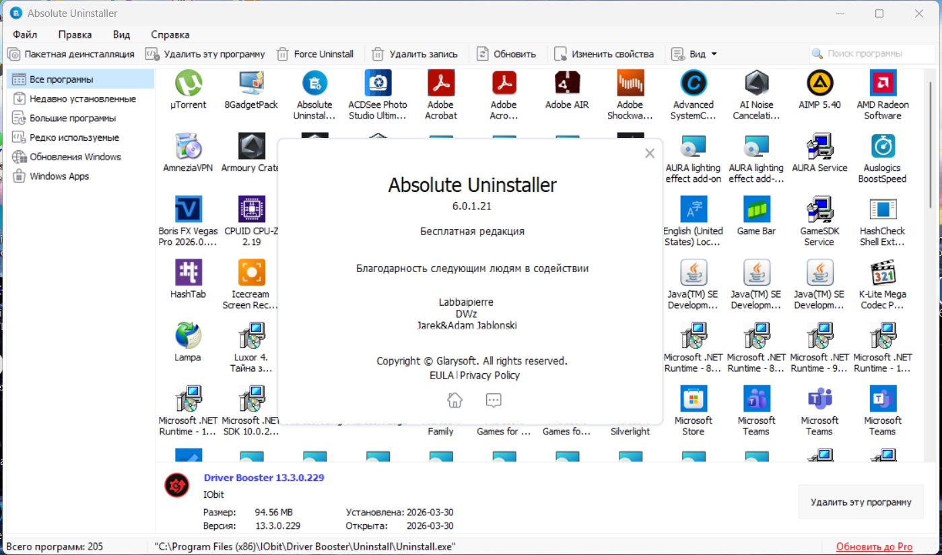Select the Advanced SystemCare icon

[x=694, y=84]
